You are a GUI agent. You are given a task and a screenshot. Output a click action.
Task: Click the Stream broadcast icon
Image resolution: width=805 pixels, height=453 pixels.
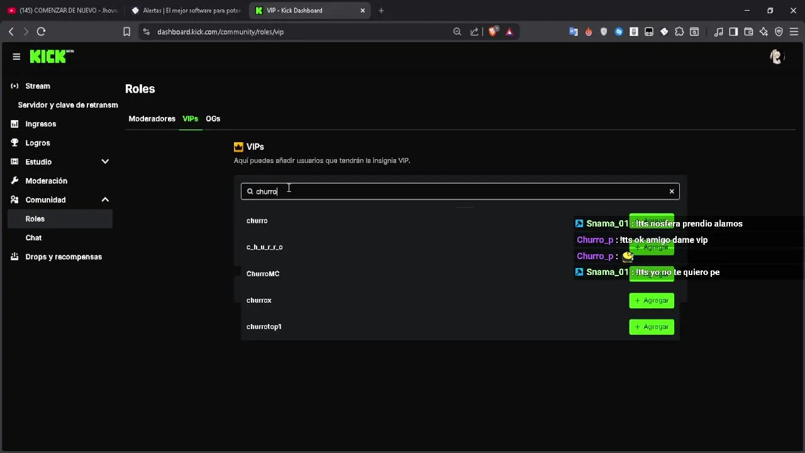coord(14,86)
